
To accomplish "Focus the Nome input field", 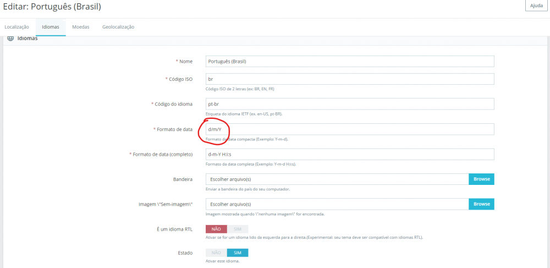I will 350,62.
